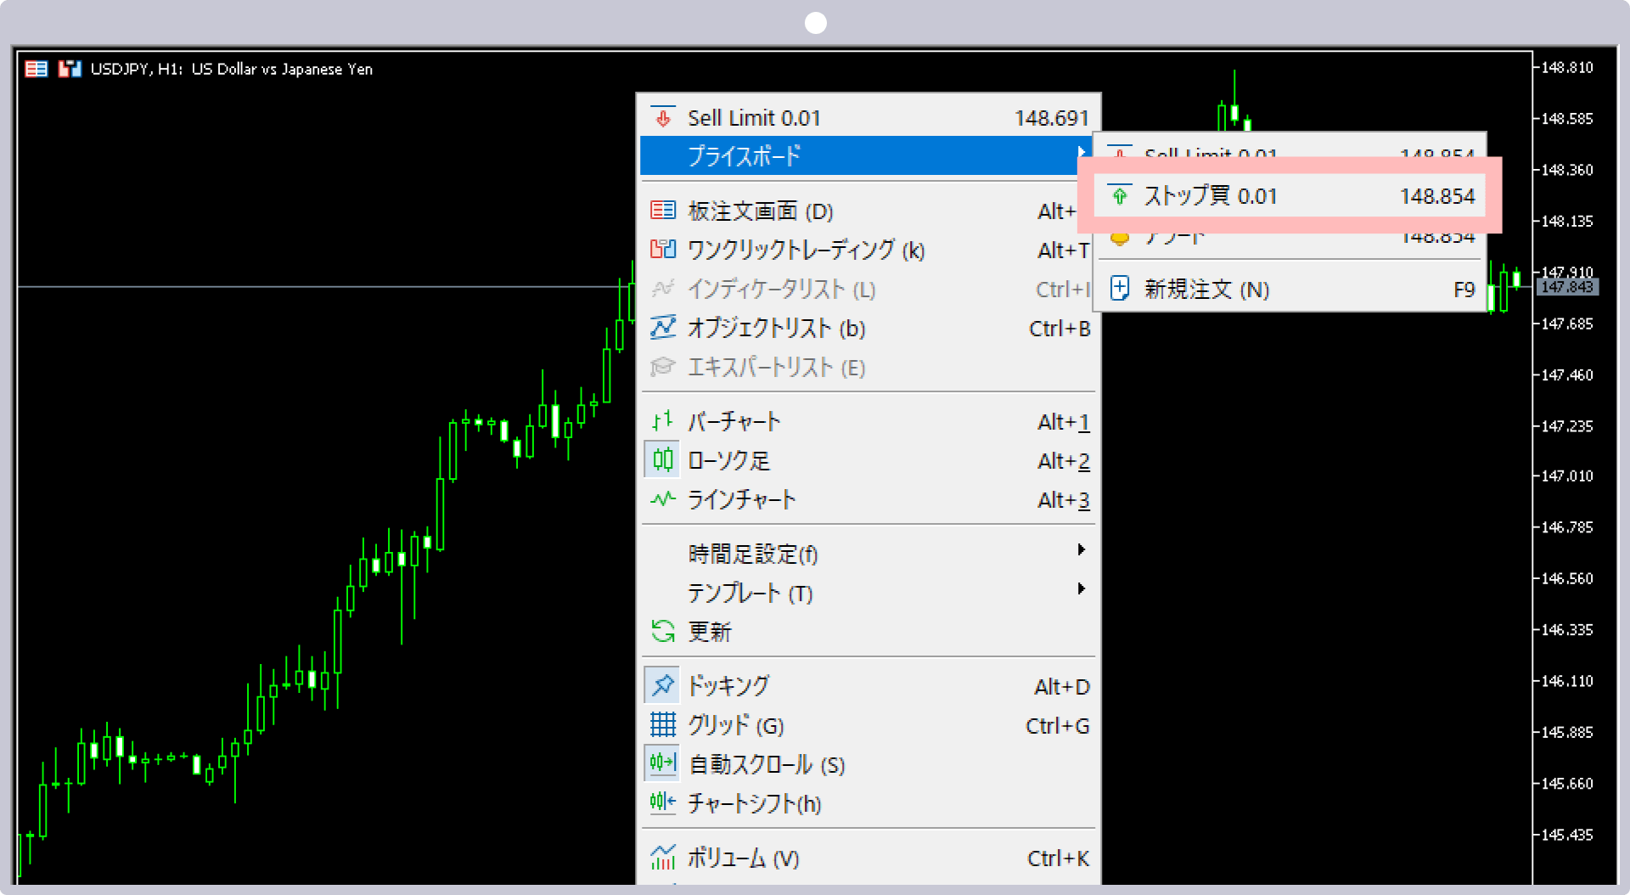Screen dimensions: 1630x895
Task: Click the 更新 refresh icon
Action: [x=662, y=631]
